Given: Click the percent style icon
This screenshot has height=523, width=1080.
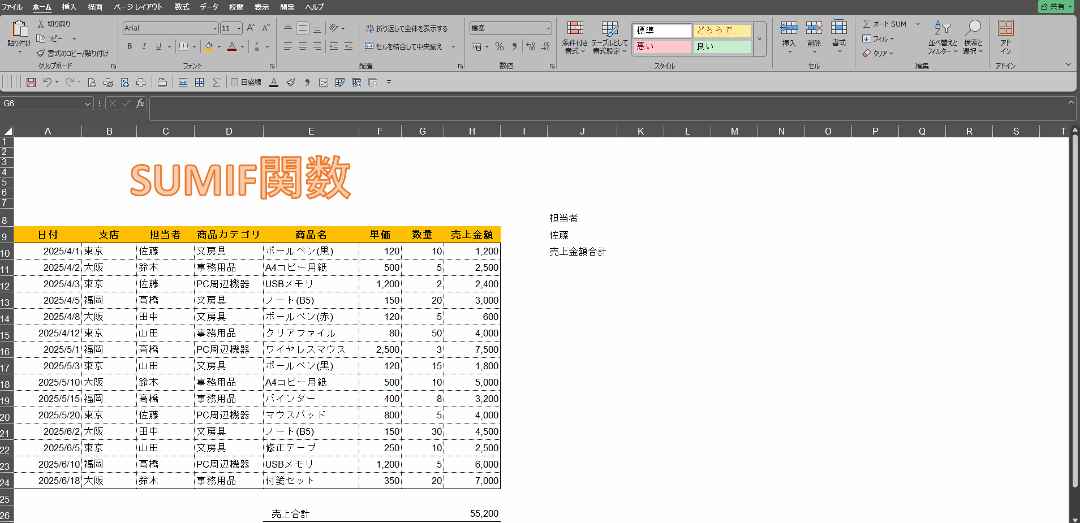Looking at the screenshot, I should click(499, 46).
